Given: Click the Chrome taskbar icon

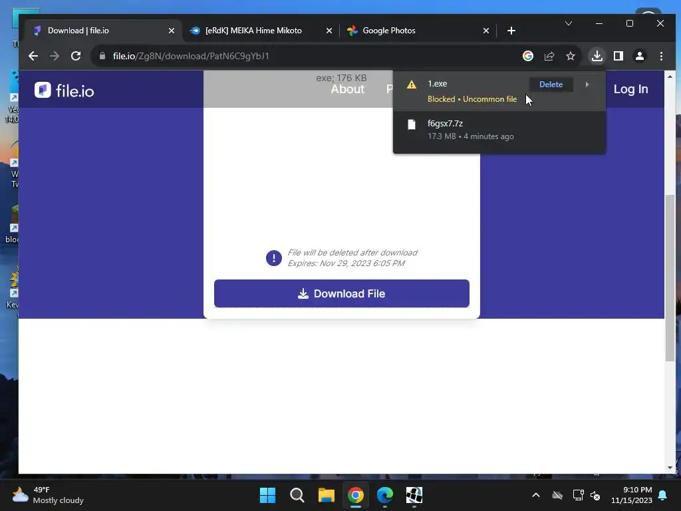Looking at the screenshot, I should (356, 495).
